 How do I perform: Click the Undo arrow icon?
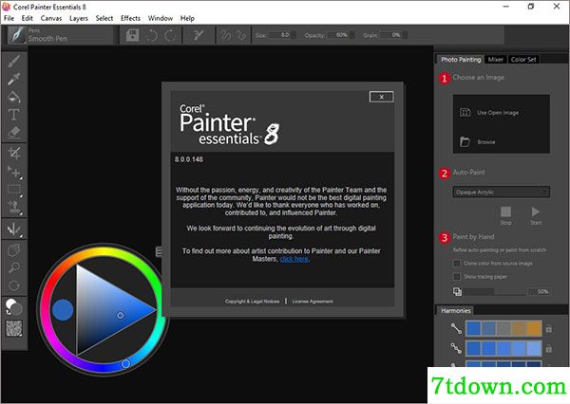[151, 35]
